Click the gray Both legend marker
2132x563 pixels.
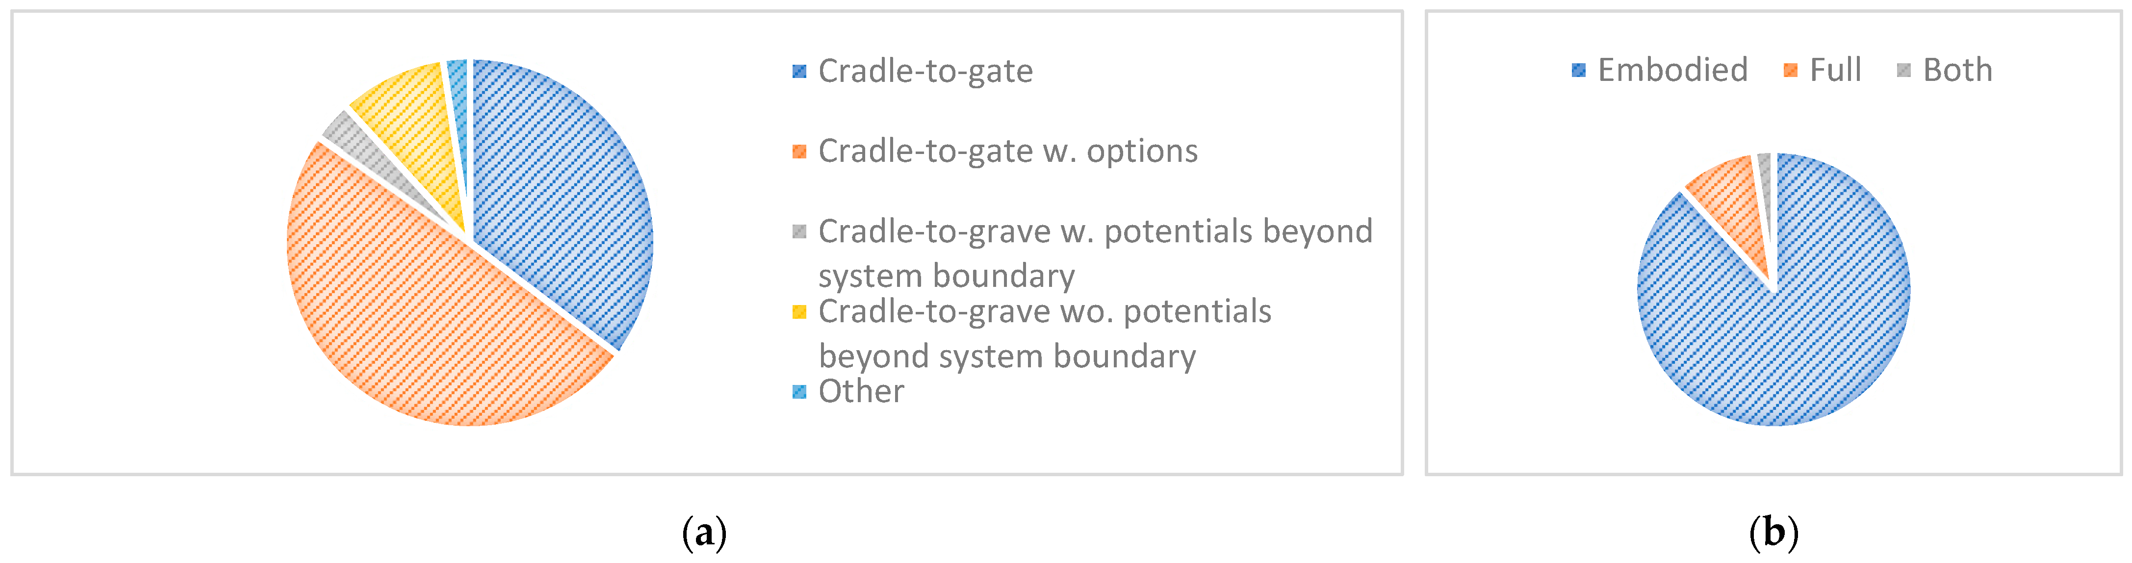click(1903, 71)
